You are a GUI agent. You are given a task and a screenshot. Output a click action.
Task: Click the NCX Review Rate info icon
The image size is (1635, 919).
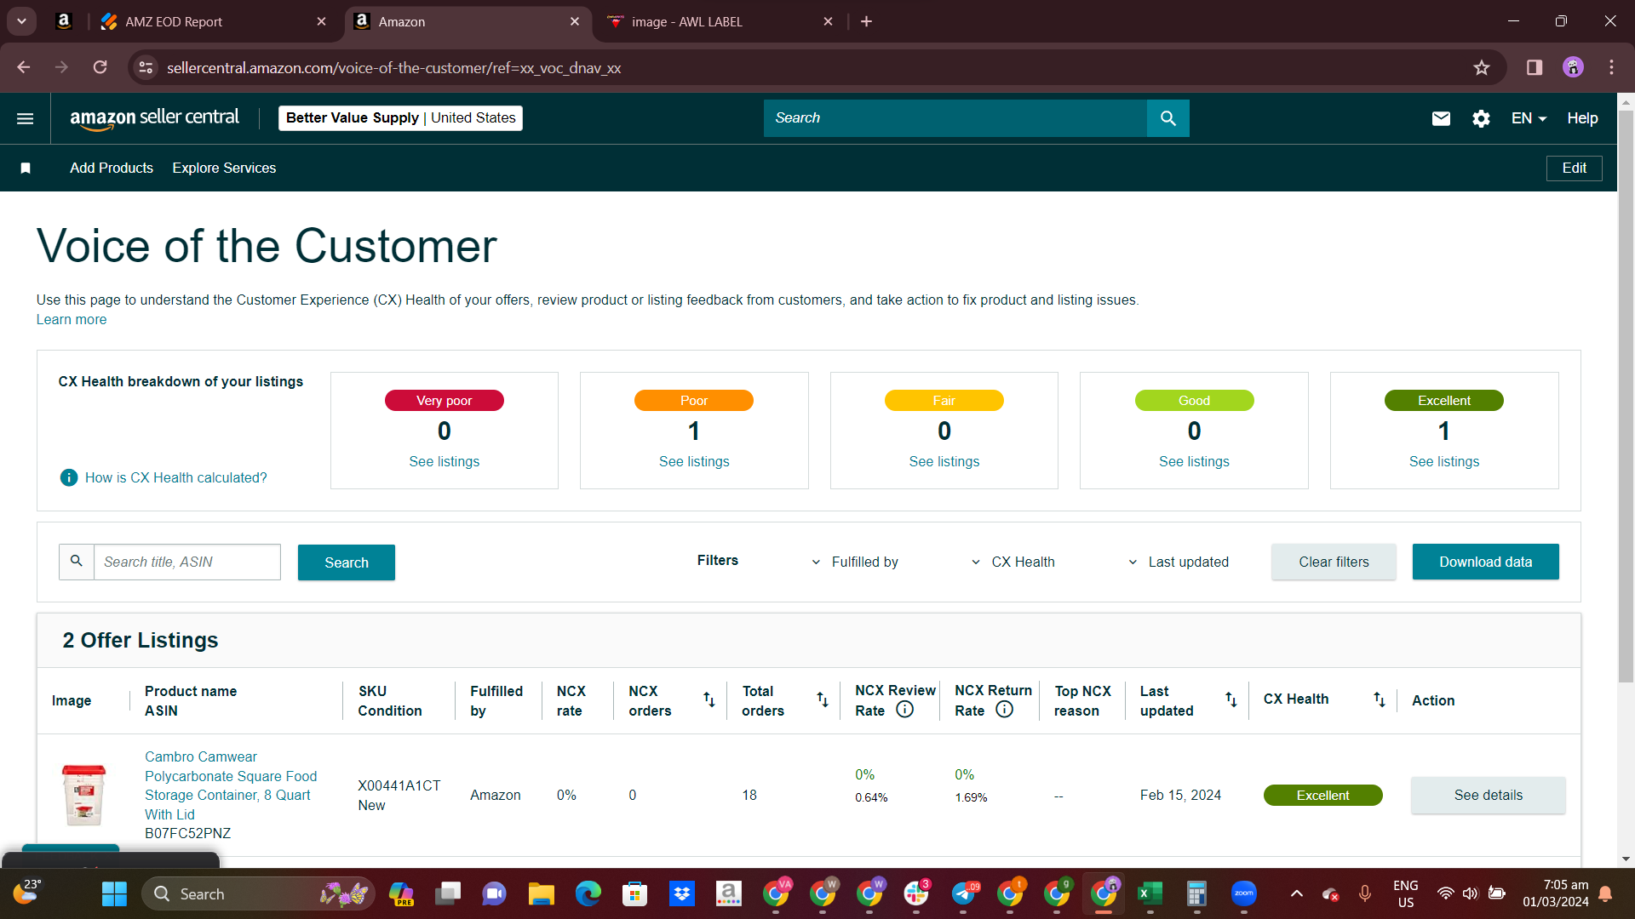click(905, 710)
